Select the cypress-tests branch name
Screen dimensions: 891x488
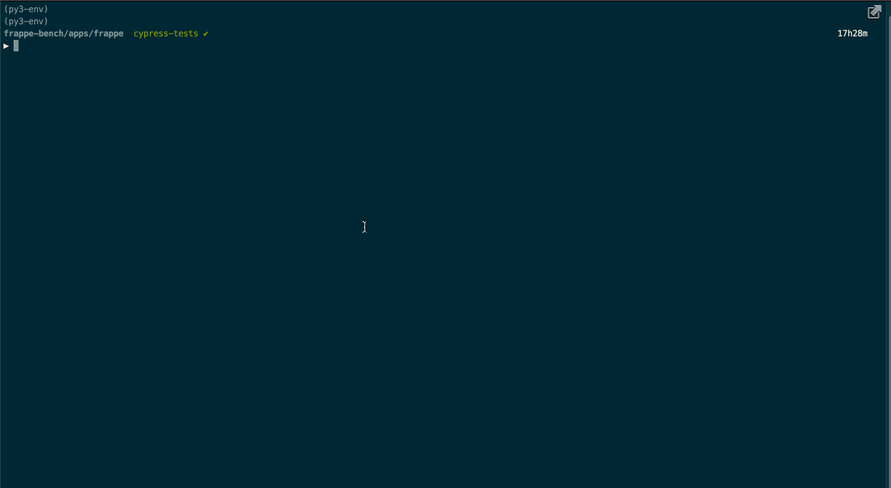pyautogui.click(x=166, y=34)
